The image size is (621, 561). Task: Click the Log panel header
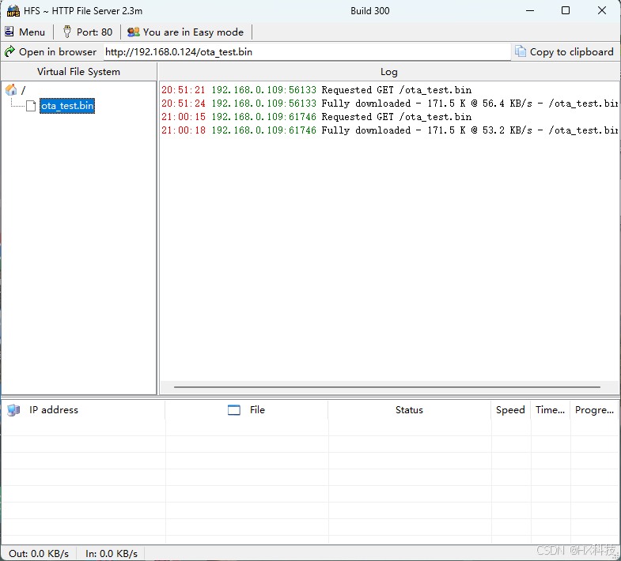pos(389,72)
